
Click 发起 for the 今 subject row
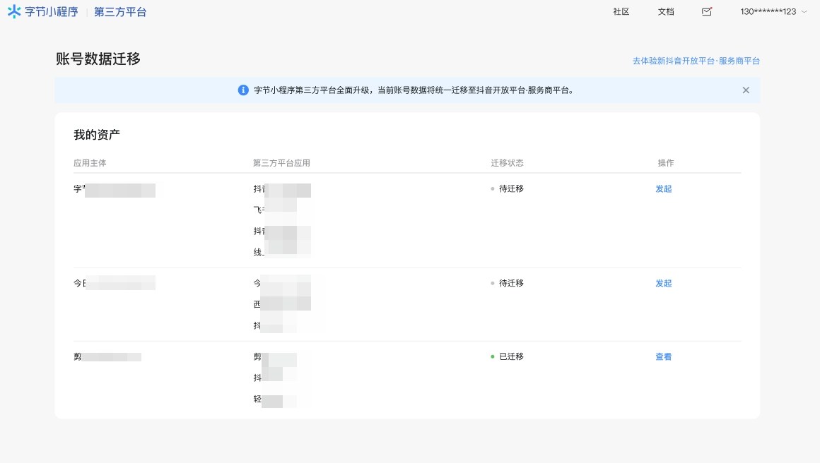pyautogui.click(x=664, y=284)
